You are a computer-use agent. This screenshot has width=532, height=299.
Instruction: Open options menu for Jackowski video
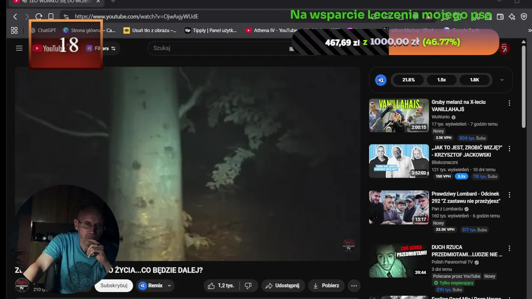(x=509, y=149)
